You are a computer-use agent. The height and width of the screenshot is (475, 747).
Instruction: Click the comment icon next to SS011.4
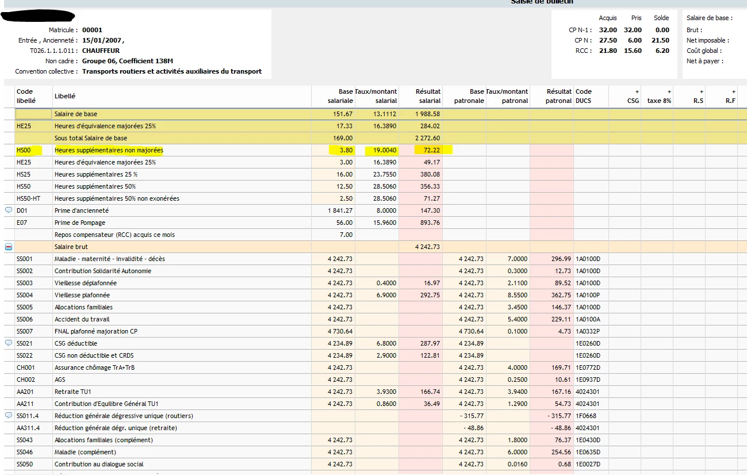click(x=8, y=416)
